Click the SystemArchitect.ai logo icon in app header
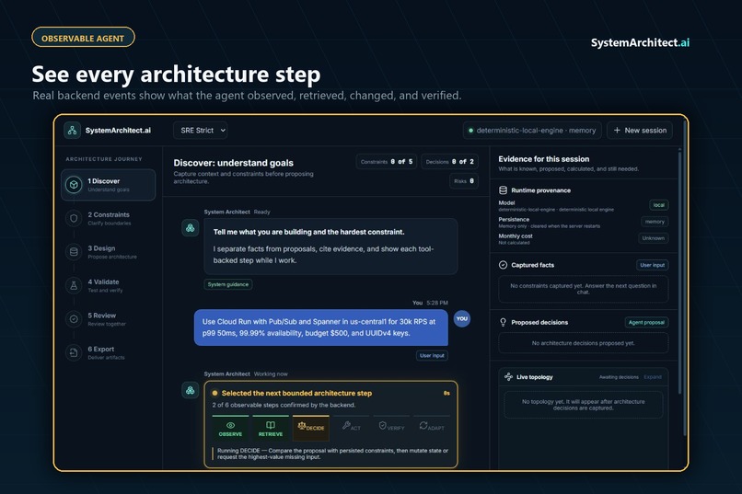This screenshot has height=494, width=742. [72, 131]
